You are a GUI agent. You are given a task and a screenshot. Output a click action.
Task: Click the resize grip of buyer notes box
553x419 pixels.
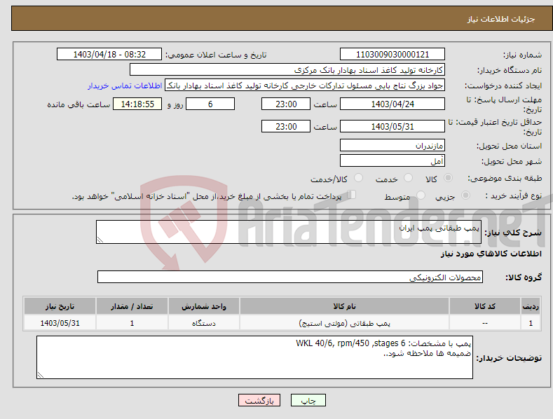point(41,376)
